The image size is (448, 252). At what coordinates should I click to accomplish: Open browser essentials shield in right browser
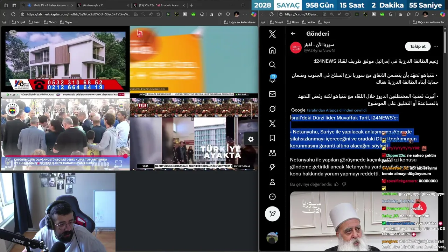tap(416, 14)
